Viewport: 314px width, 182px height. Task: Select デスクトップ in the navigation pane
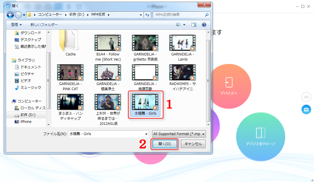(28, 40)
